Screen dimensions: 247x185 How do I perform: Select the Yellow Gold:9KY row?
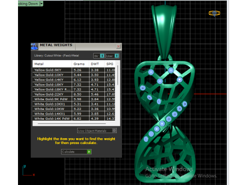click(x=74, y=70)
